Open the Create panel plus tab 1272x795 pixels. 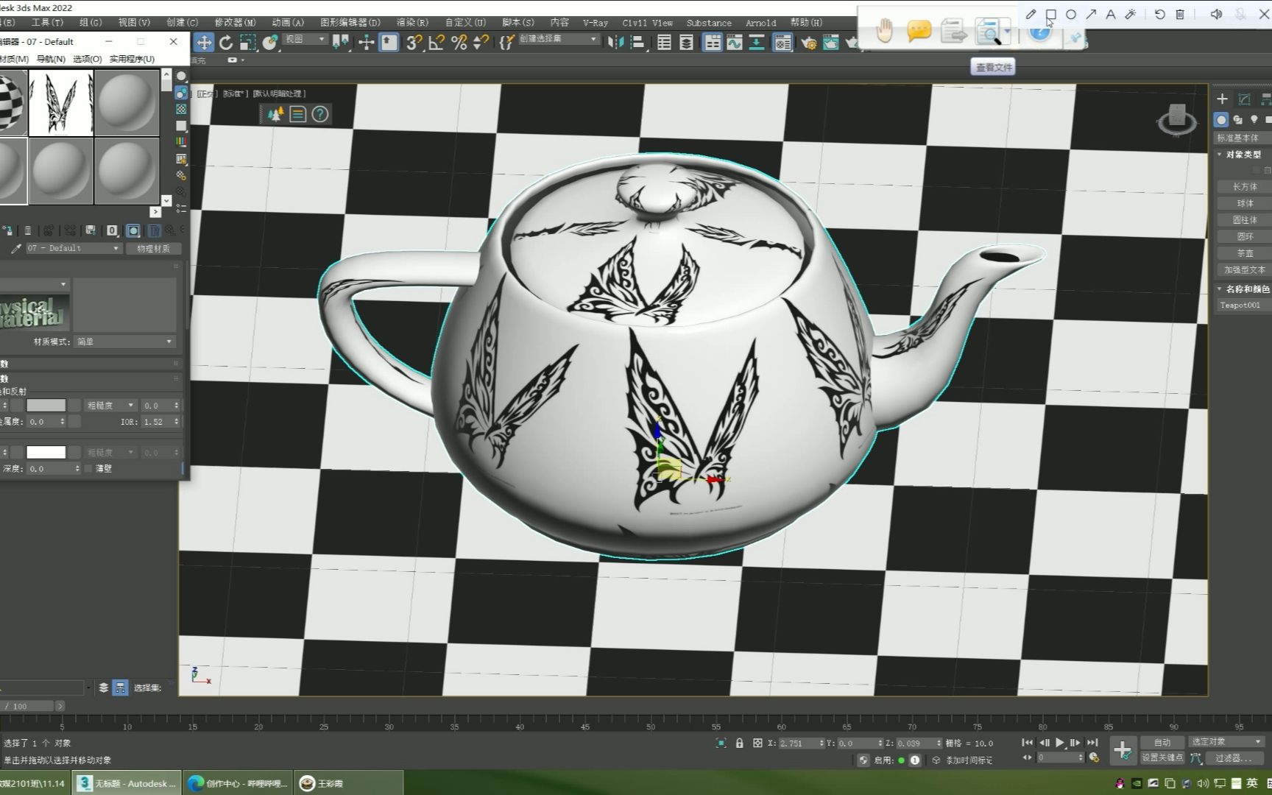[1222, 99]
